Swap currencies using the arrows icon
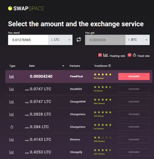 [79, 40]
